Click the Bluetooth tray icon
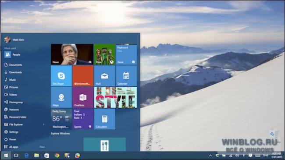The height and width of the screenshot is (160, 285). tap(244, 156)
